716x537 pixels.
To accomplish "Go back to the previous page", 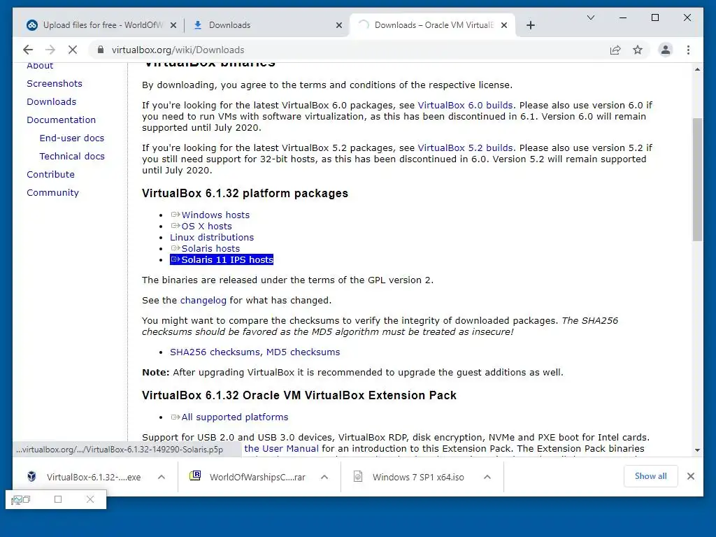I will 28,50.
